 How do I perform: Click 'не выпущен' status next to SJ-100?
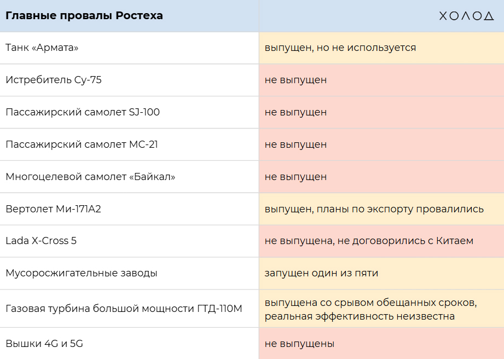[x=296, y=112]
